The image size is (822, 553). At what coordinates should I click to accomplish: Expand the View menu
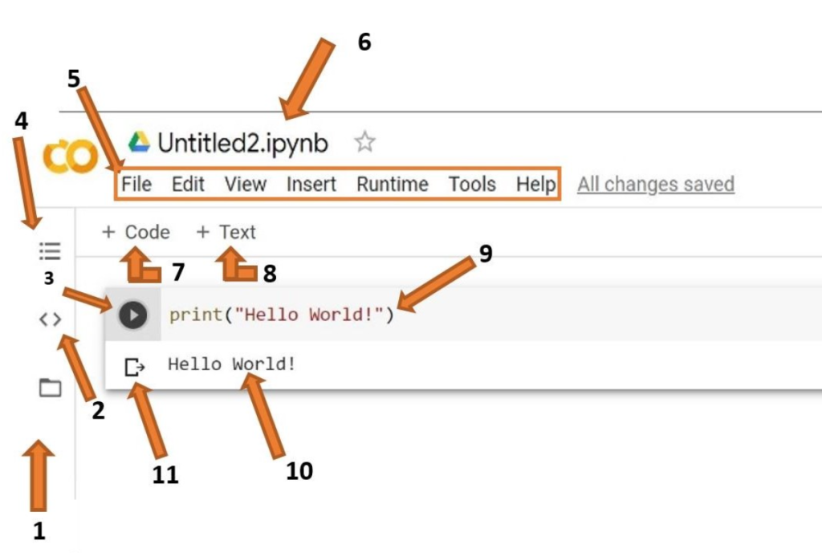[245, 185]
